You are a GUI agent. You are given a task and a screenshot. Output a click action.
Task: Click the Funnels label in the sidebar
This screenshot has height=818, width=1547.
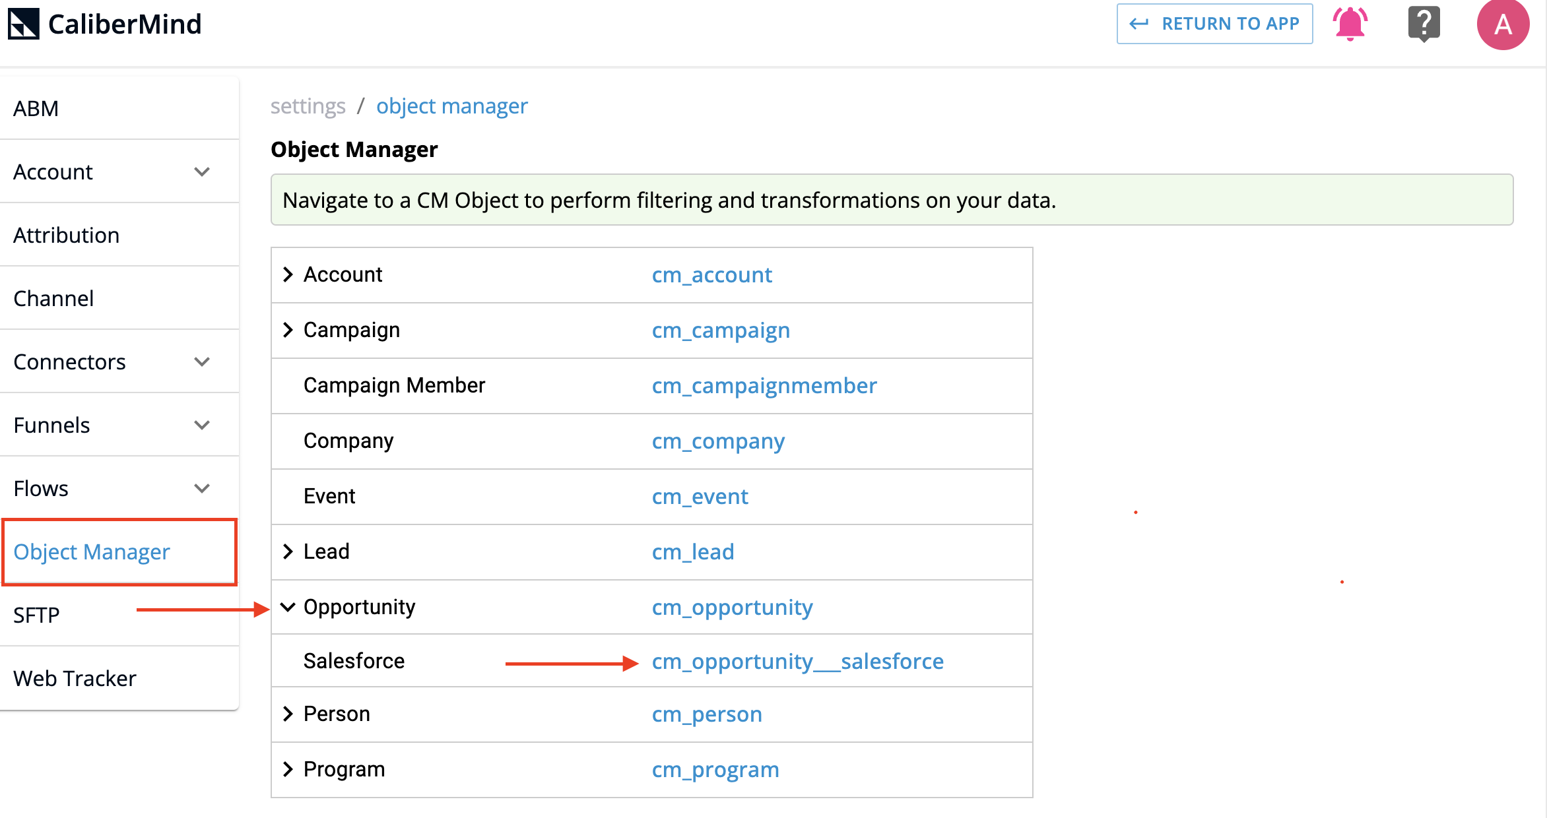(x=51, y=425)
